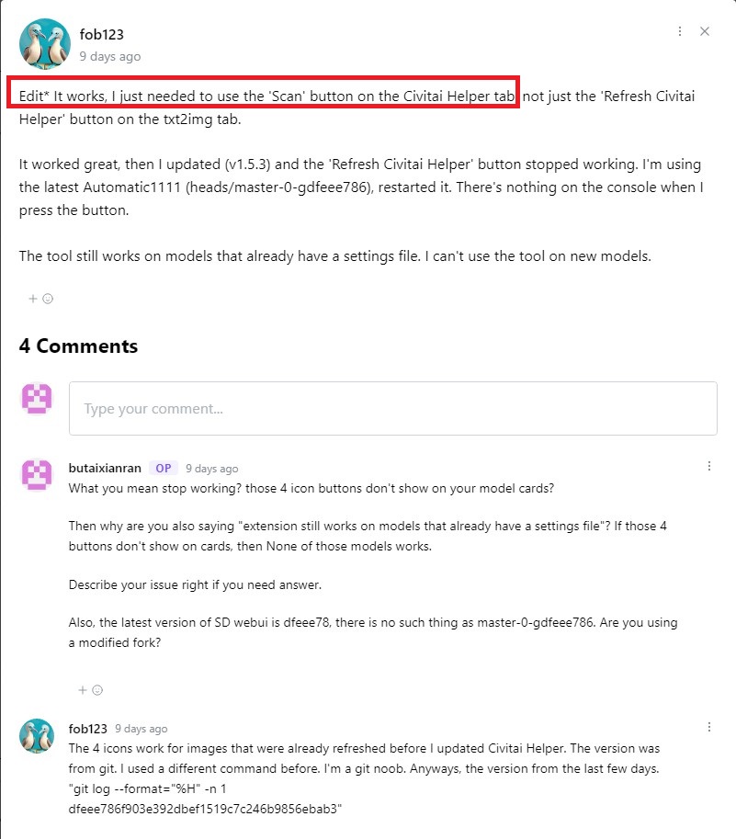Open fob123's profile from the reply username

[88, 729]
